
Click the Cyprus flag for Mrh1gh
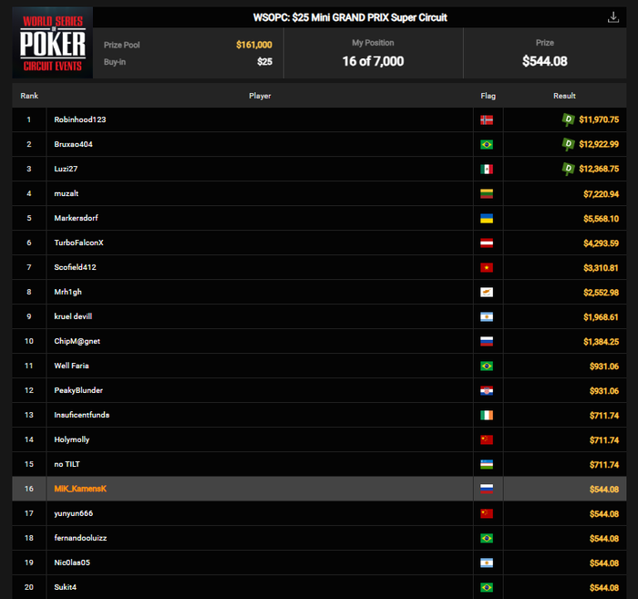pos(487,292)
